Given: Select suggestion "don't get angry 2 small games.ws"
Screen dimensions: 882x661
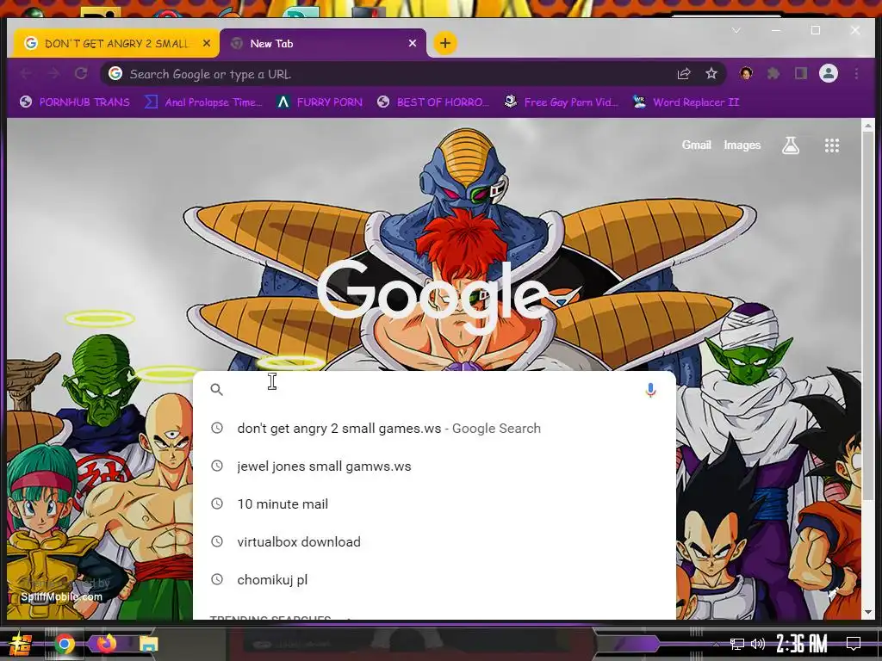Looking at the screenshot, I should (x=434, y=429).
